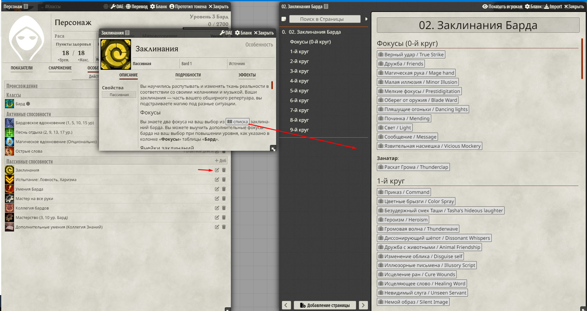Delete the Умения Барда feature
The image size is (587, 311).
point(224,189)
